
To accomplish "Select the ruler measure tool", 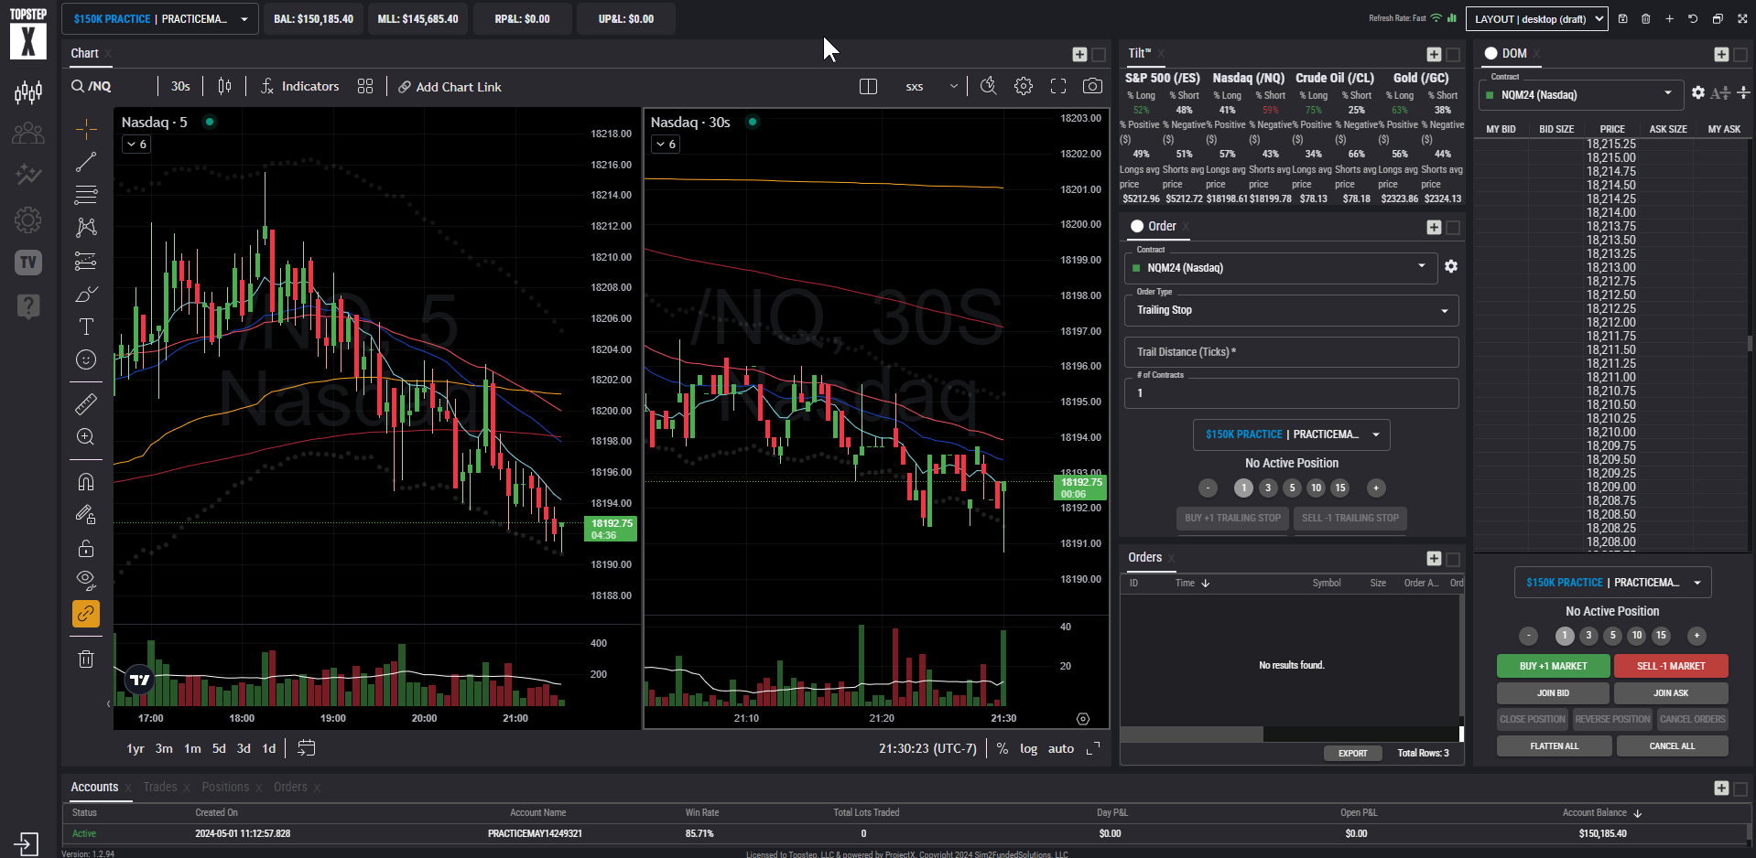I will 86,403.
